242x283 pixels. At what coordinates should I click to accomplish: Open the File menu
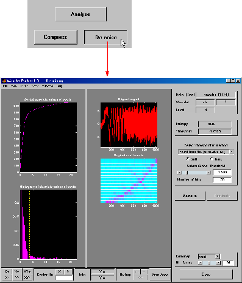pos(5,86)
